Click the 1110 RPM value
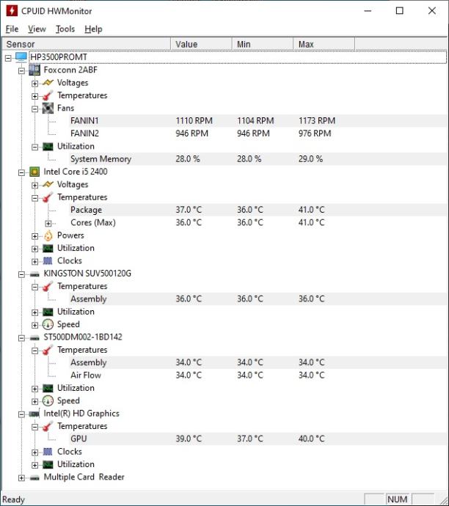Viewport: 449px width, 506px height. click(194, 121)
